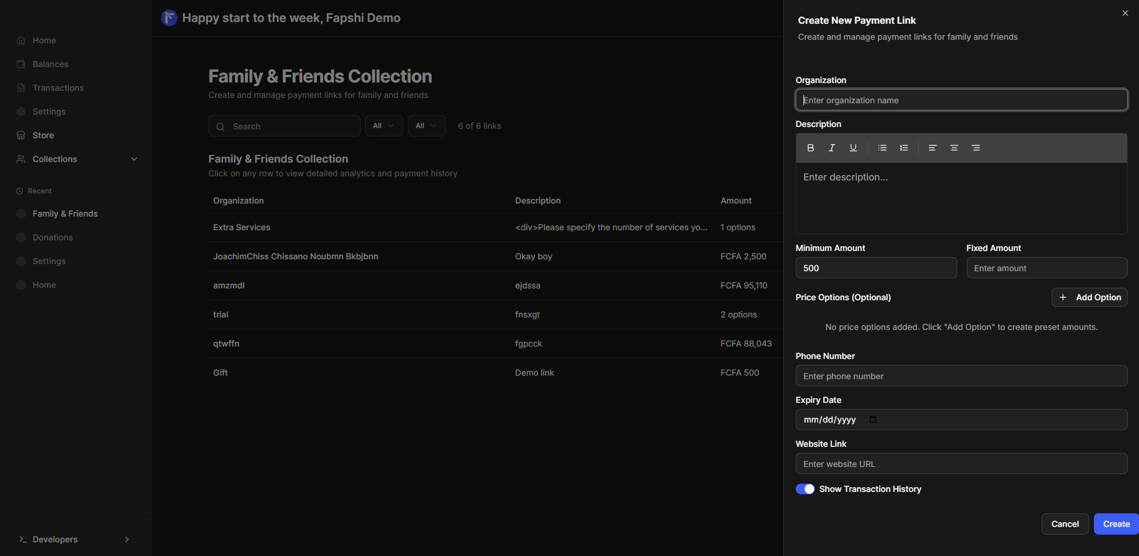Insert a bulleted list
1139x556 pixels.
point(882,148)
